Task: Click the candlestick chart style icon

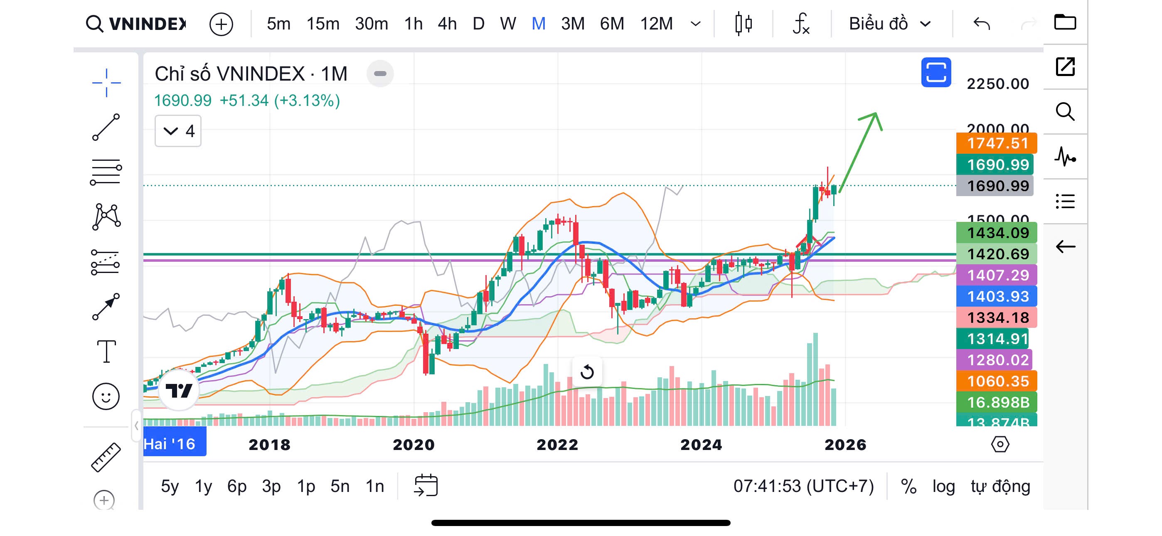Action: point(743,23)
